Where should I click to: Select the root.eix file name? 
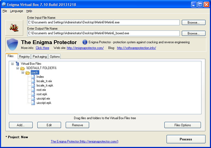point(41,90)
